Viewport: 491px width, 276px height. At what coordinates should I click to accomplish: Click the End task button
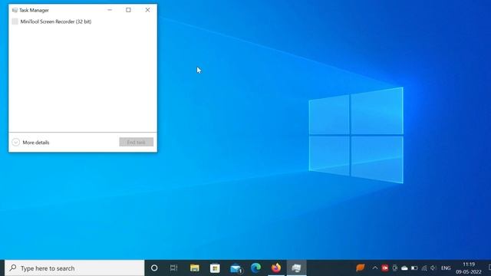tap(137, 142)
